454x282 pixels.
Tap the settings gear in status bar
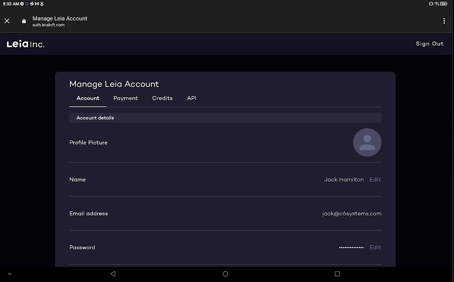22,4
